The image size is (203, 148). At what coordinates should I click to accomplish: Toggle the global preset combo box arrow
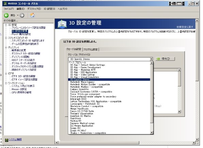(x=151, y=59)
